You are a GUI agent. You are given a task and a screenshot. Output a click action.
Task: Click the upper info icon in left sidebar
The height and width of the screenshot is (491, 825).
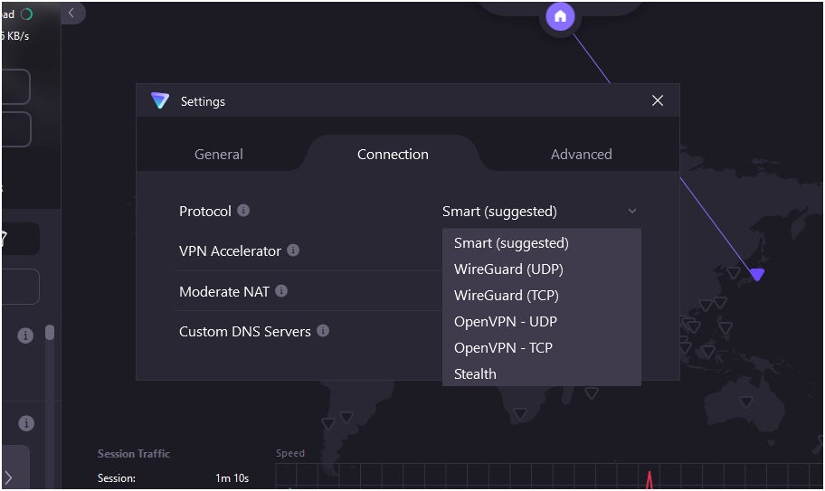coord(25,335)
